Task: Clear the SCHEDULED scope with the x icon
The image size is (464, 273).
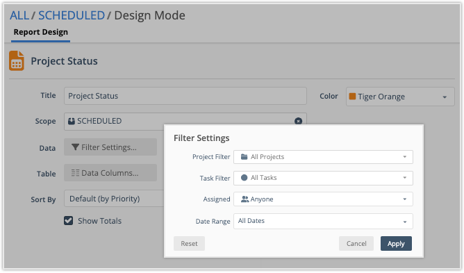Action: [x=298, y=121]
